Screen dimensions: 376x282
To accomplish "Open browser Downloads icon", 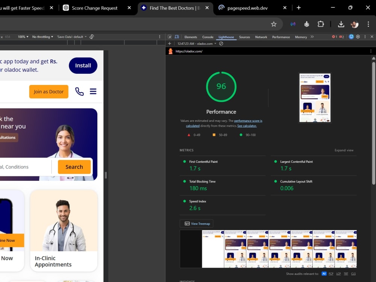I will (x=341, y=24).
